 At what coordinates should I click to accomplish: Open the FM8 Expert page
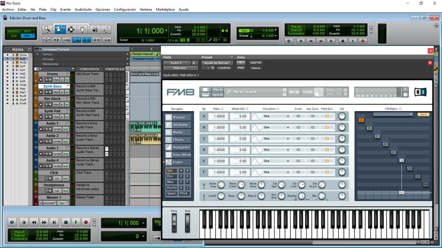point(178,162)
